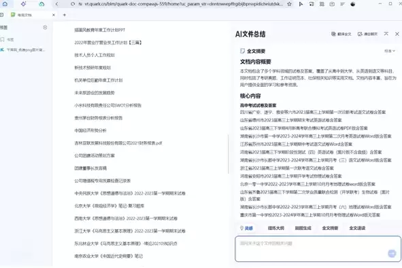The image size is (402, 268).
Task: Open '新技术预研年度规划' entry
Action: pyautogui.click(x=93, y=68)
